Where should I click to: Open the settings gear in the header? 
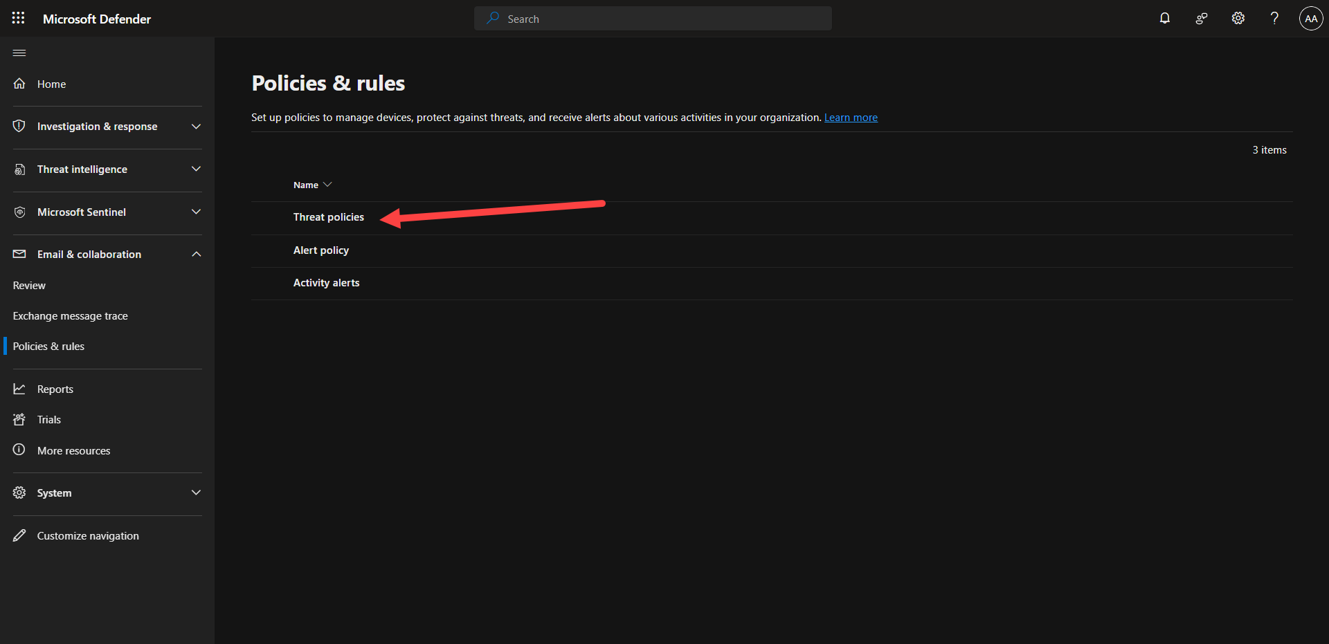coord(1238,19)
